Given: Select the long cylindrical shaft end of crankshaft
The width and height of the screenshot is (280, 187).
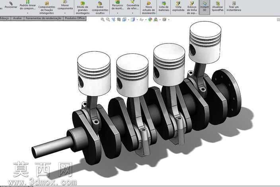Looking at the screenshot, I should pyautogui.click(x=52, y=148).
